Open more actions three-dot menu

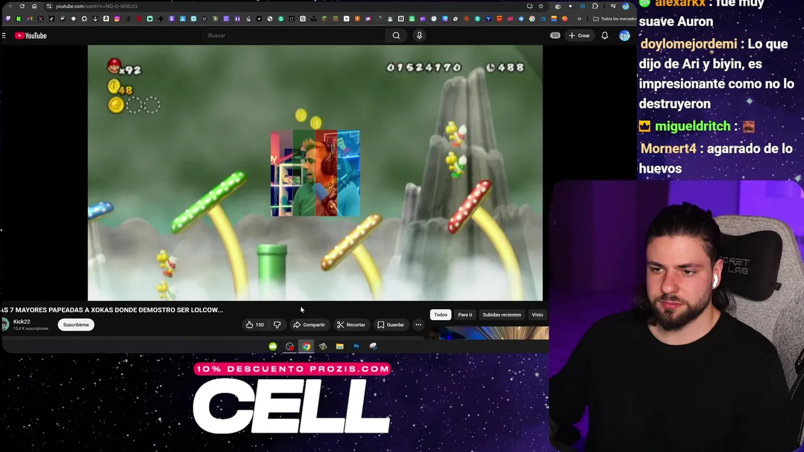coord(418,325)
